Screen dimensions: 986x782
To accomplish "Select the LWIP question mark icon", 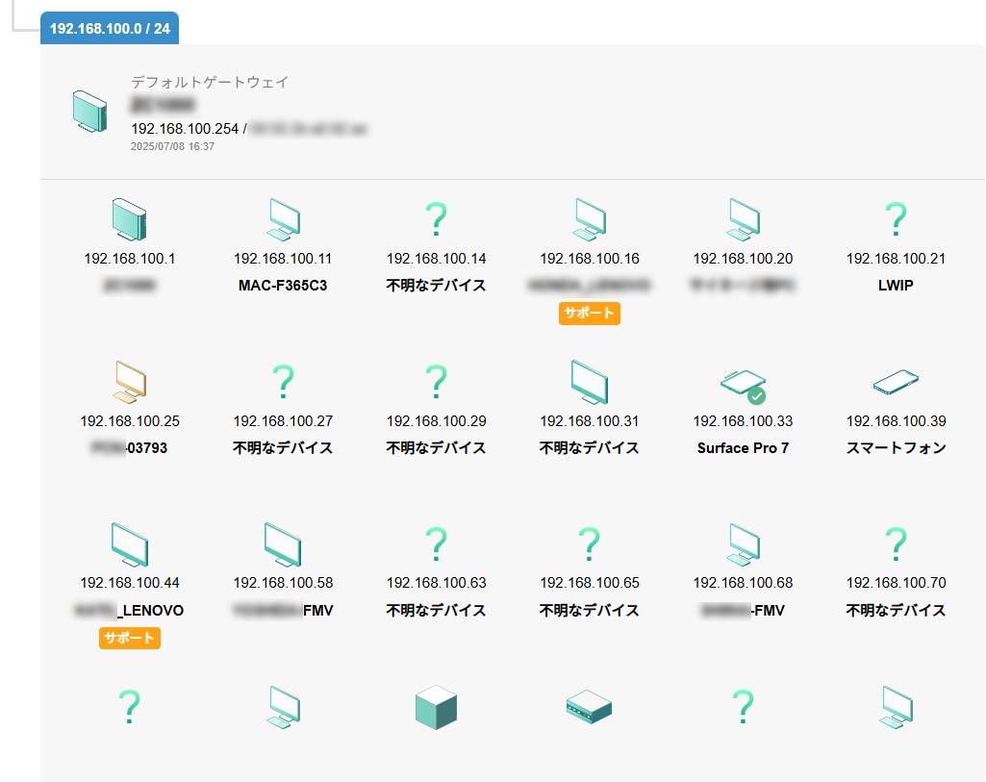I will (896, 220).
